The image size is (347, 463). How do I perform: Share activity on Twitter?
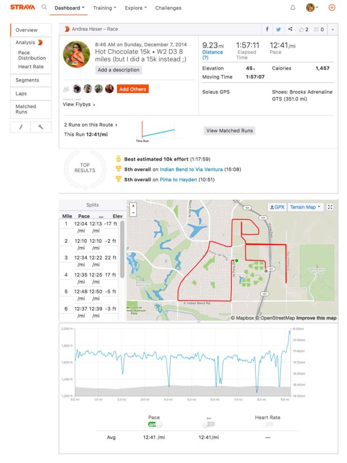pos(278,29)
